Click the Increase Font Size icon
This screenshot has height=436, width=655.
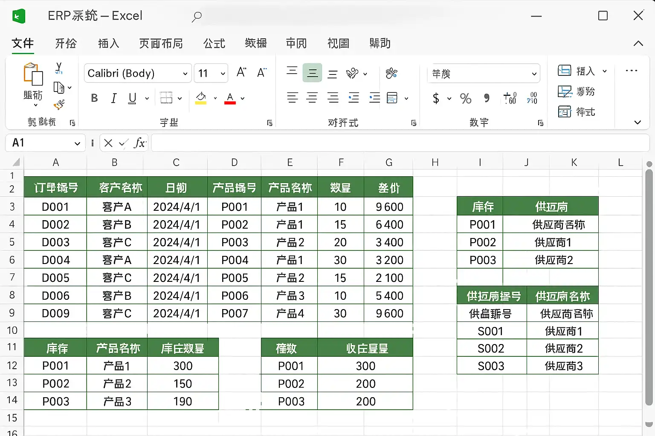(x=241, y=72)
